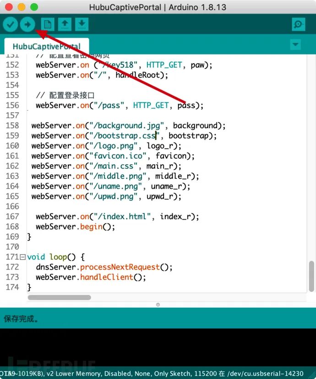Minimize the window with yellow button
The image size is (316, 379).
point(22,7)
